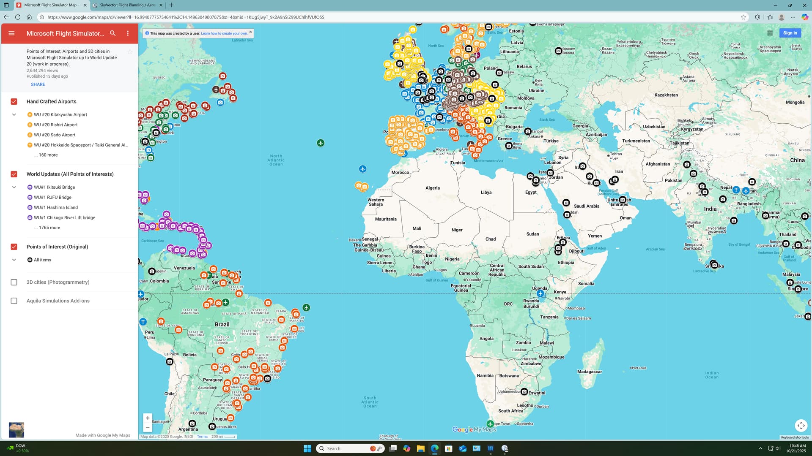Click the map zoom in button
Screen dimensions: 812x456
pos(148,418)
